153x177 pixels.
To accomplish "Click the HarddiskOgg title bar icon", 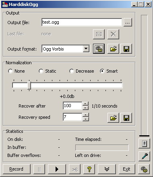I will (5, 4).
